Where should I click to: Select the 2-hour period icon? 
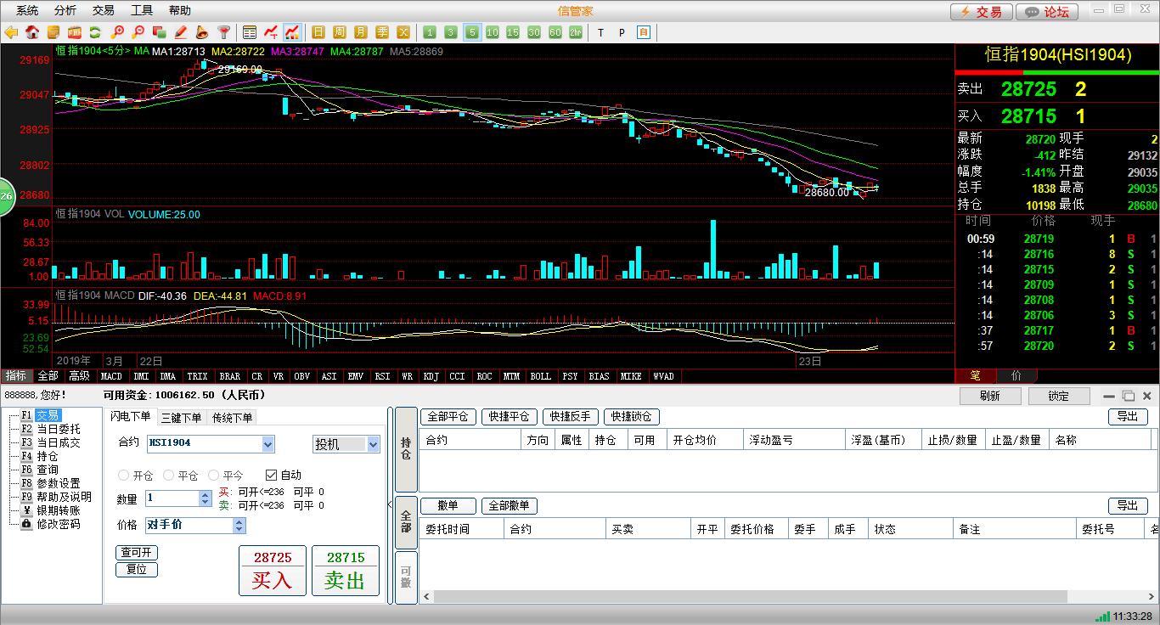click(576, 32)
